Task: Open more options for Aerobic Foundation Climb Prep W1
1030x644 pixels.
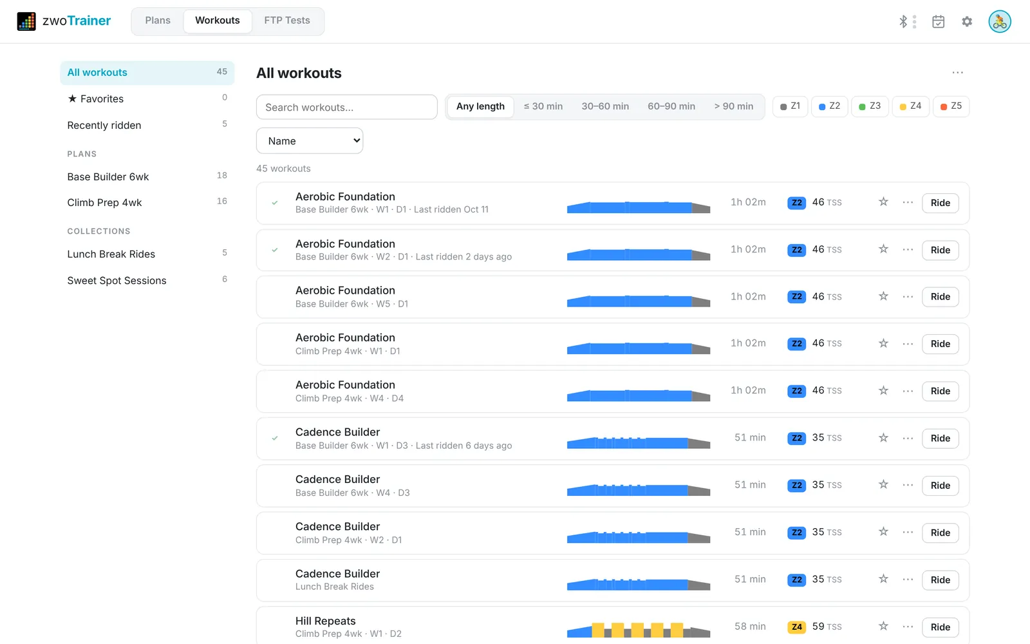Action: (908, 344)
